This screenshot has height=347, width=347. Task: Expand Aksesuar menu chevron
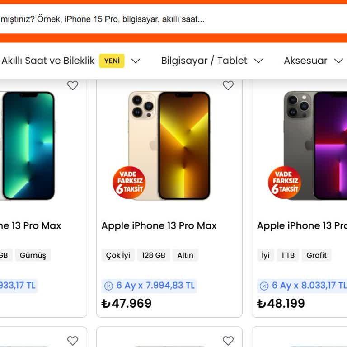[338, 61]
